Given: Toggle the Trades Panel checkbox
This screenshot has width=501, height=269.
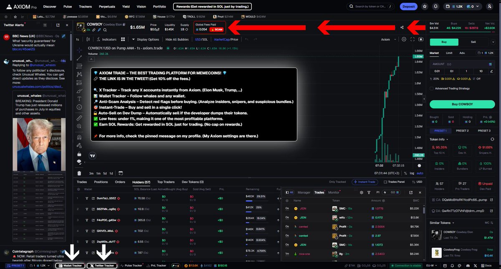Looking at the screenshot, I should [385, 182].
